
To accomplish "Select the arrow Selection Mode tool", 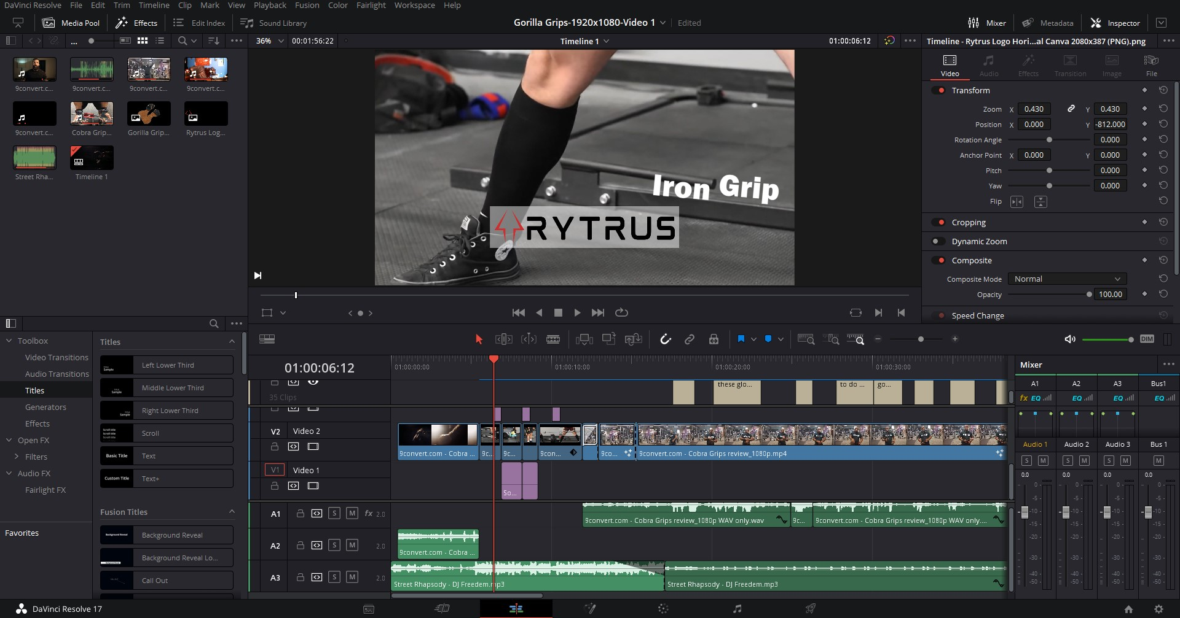I will 479,339.
